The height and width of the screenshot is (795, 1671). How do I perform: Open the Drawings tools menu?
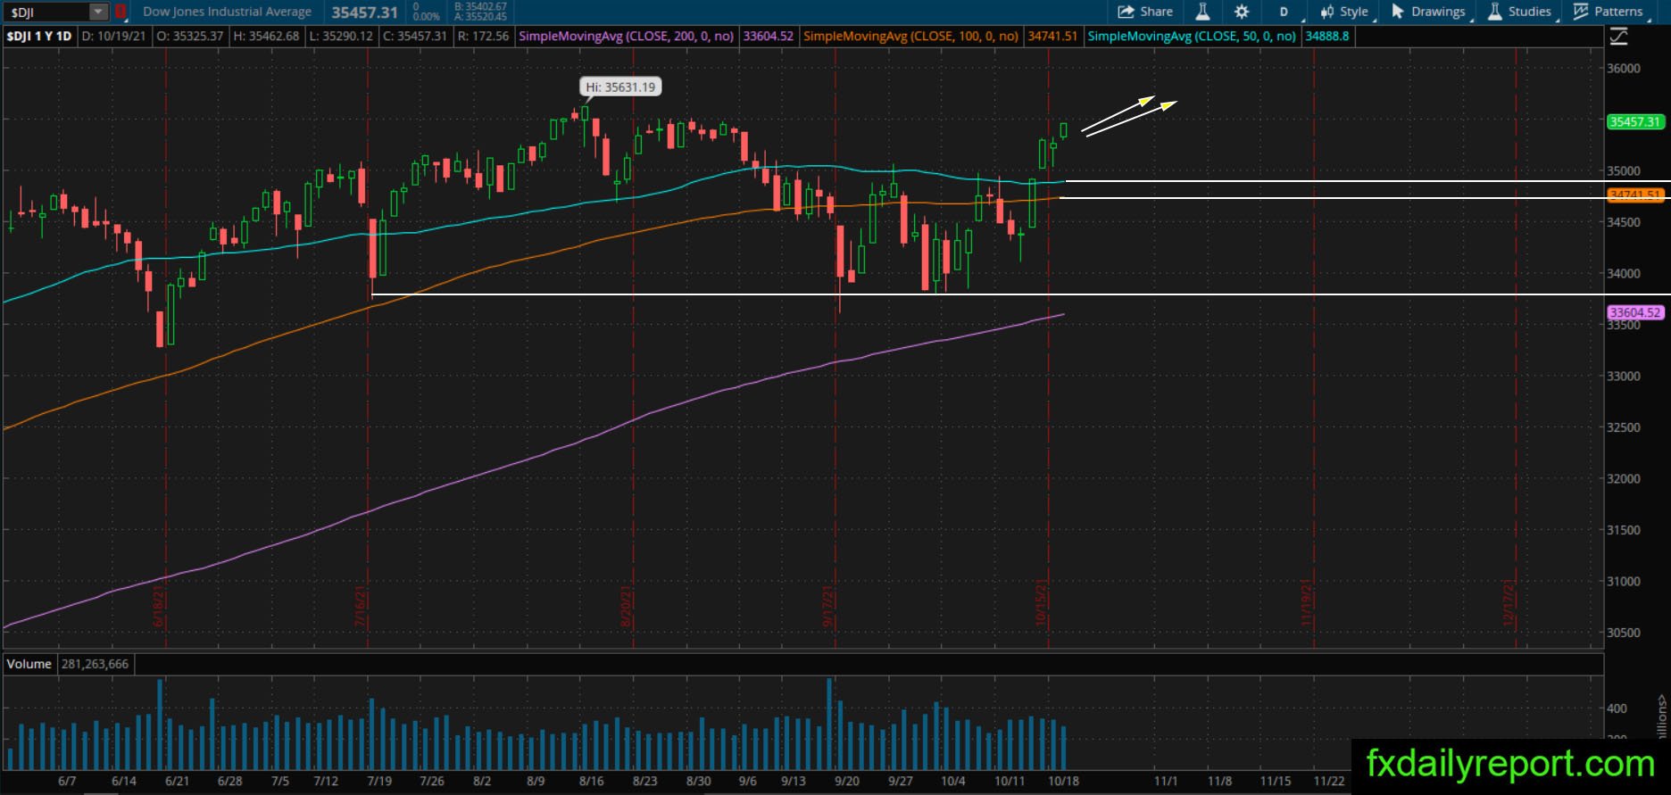pos(1428,12)
